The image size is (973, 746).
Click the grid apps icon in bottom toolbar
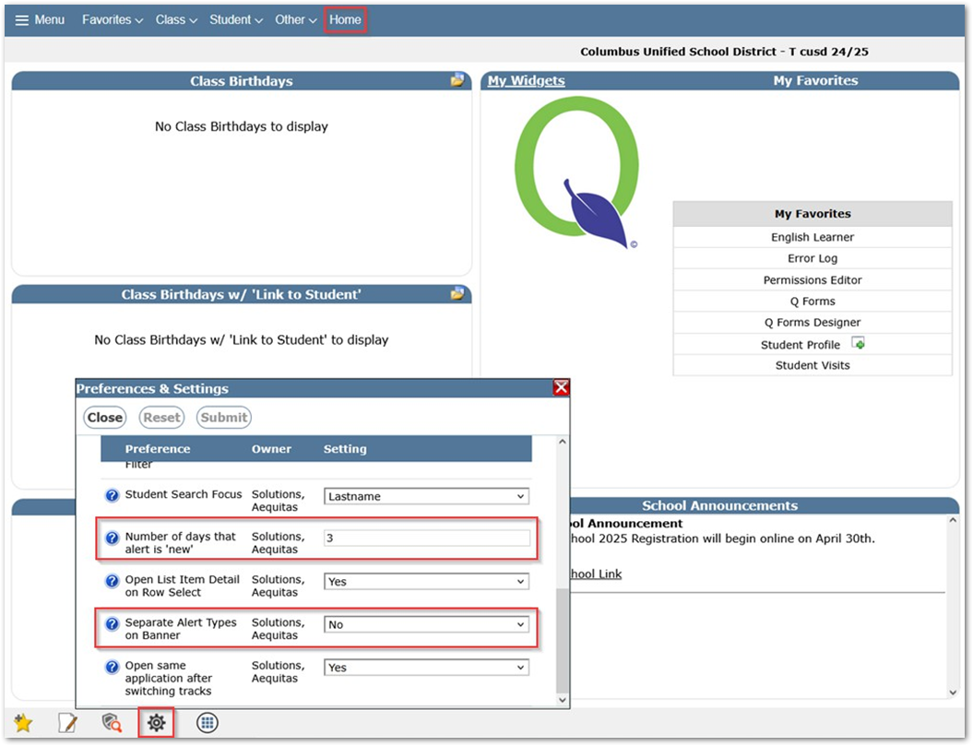pos(208,723)
